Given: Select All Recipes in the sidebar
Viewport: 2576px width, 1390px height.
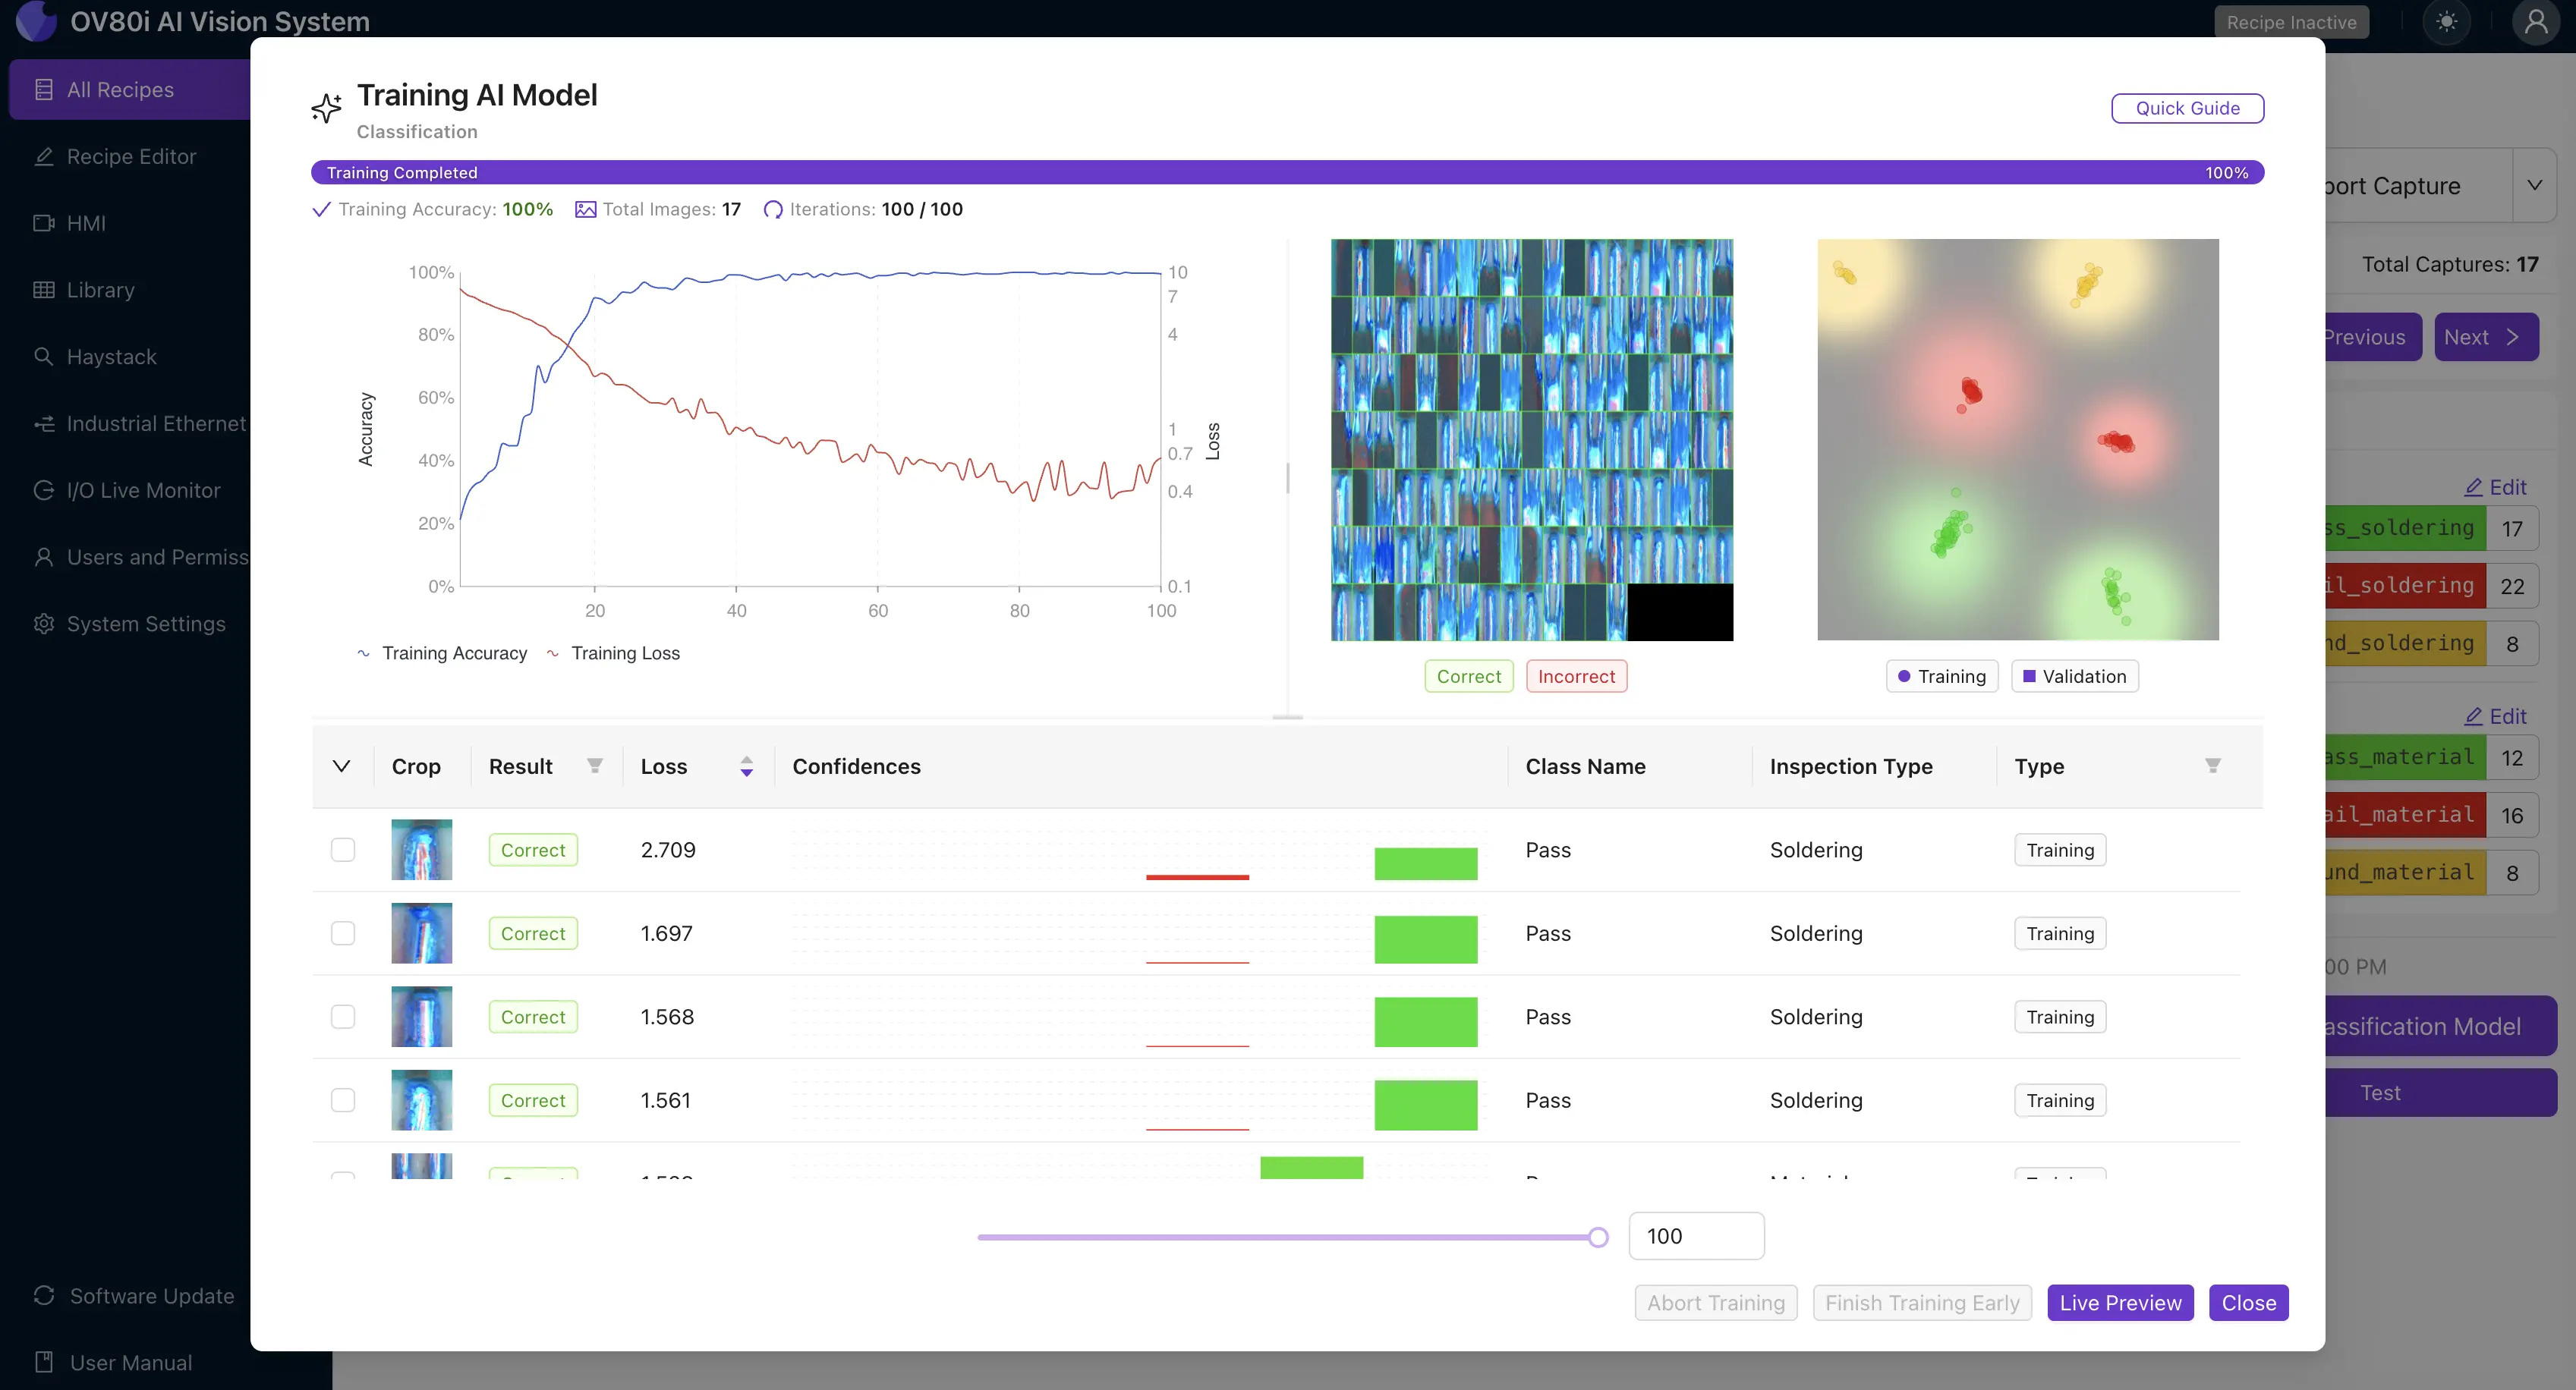Looking at the screenshot, I should tap(119, 89).
